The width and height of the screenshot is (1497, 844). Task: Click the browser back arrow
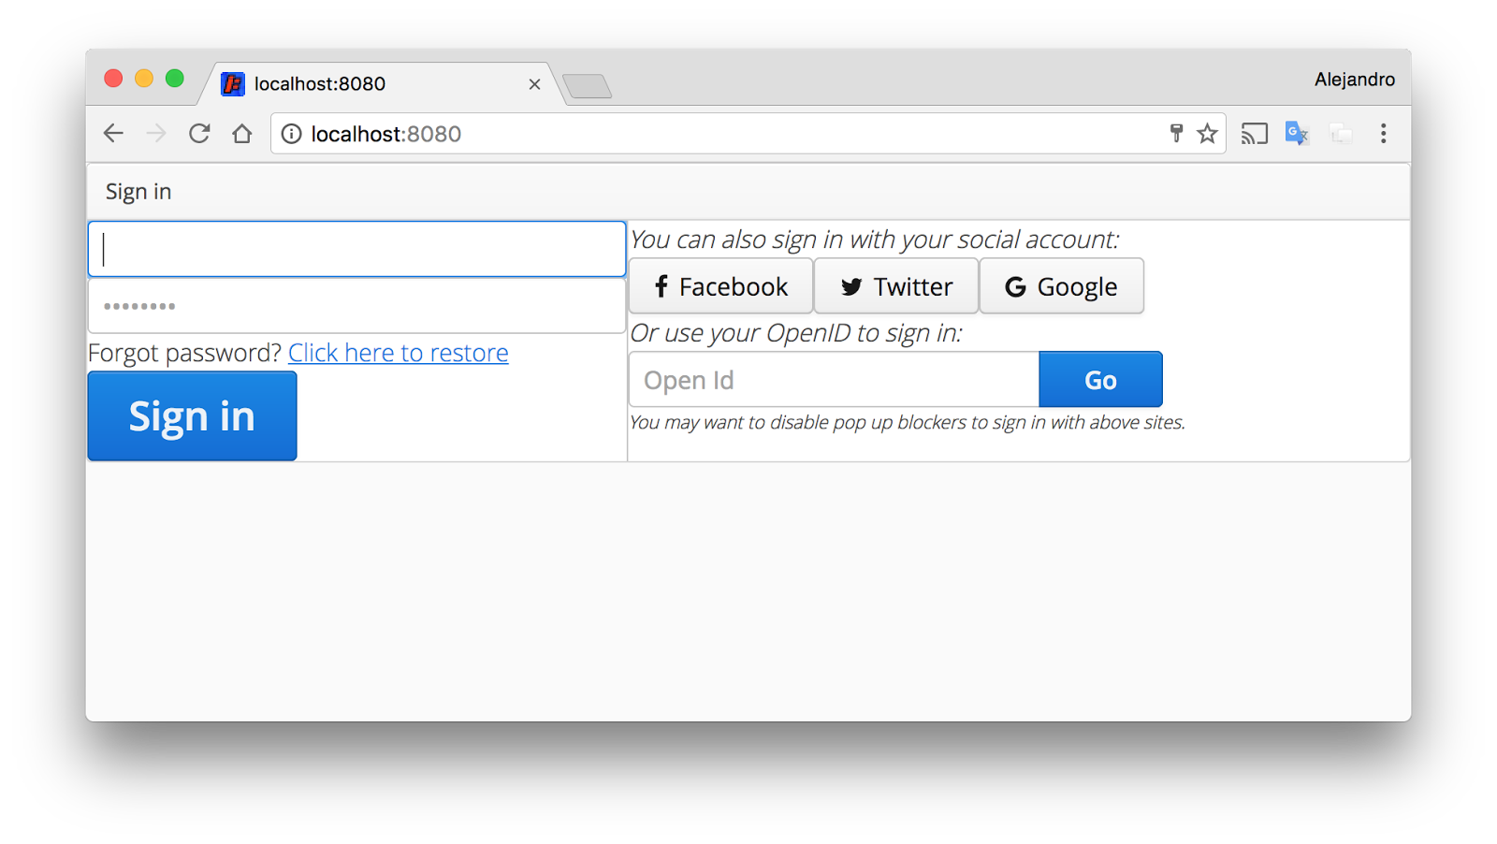click(113, 134)
